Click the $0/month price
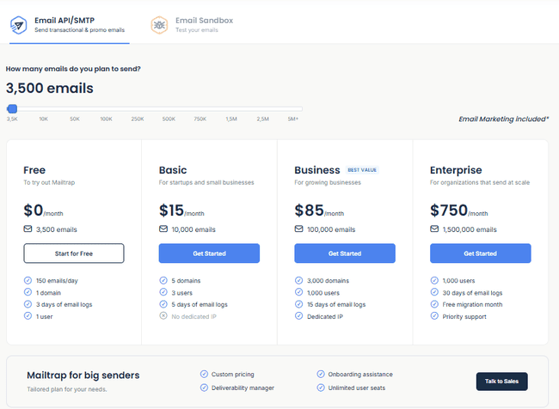This screenshot has height=409, width=559. (x=43, y=211)
